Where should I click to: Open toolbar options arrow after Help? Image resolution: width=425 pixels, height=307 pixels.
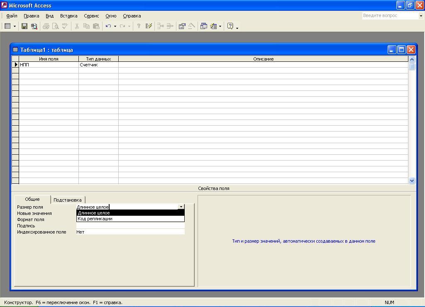(x=237, y=28)
